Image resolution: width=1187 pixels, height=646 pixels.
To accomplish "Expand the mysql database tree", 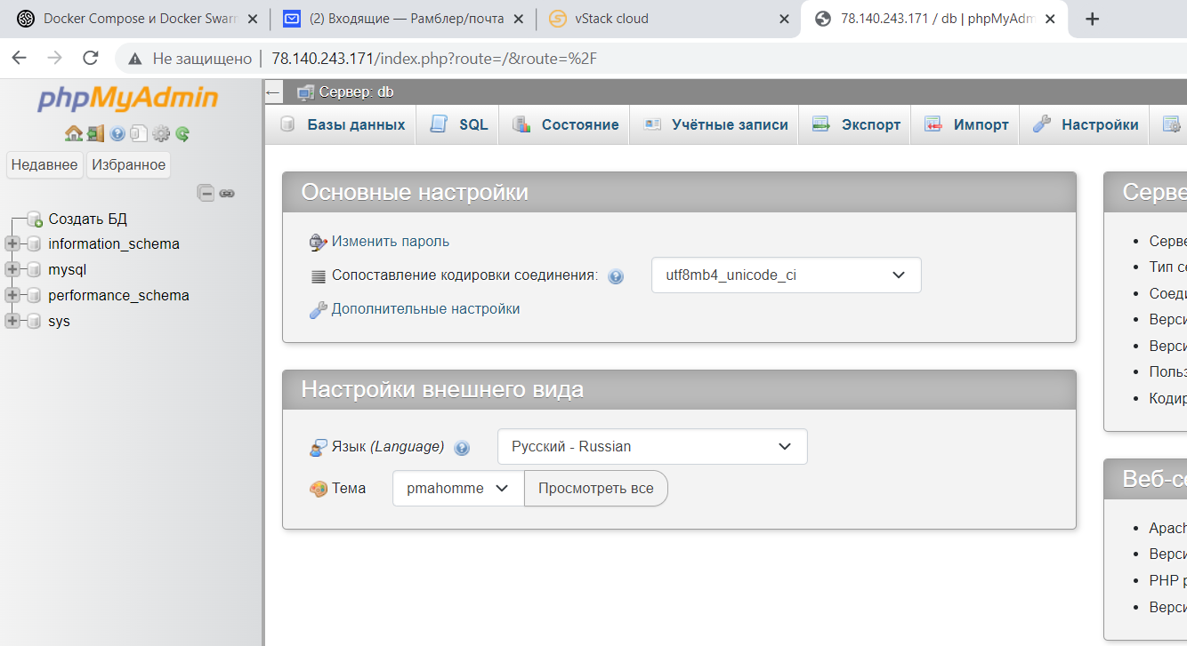I will coord(12,269).
